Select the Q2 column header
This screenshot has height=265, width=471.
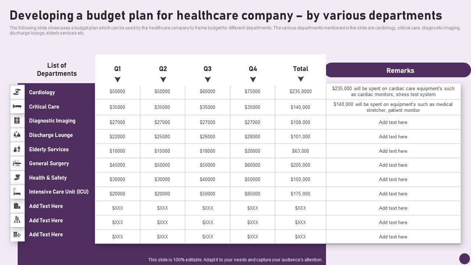coord(163,69)
